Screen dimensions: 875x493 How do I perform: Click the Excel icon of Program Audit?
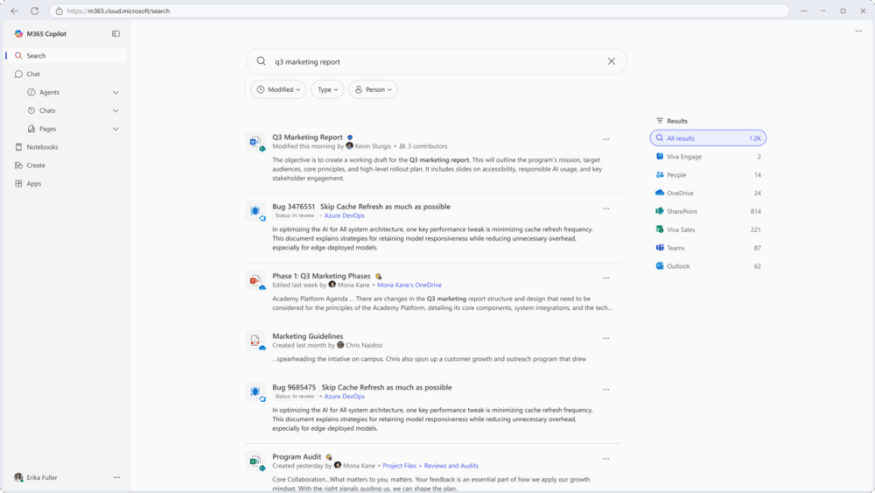[x=256, y=461]
